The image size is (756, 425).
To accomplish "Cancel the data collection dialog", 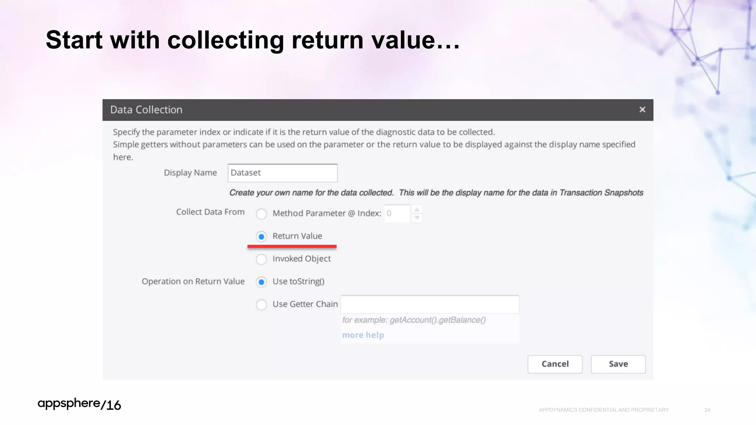I will pyautogui.click(x=555, y=364).
